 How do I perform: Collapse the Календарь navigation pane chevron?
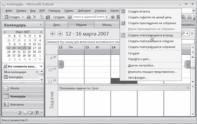coord(41,25)
